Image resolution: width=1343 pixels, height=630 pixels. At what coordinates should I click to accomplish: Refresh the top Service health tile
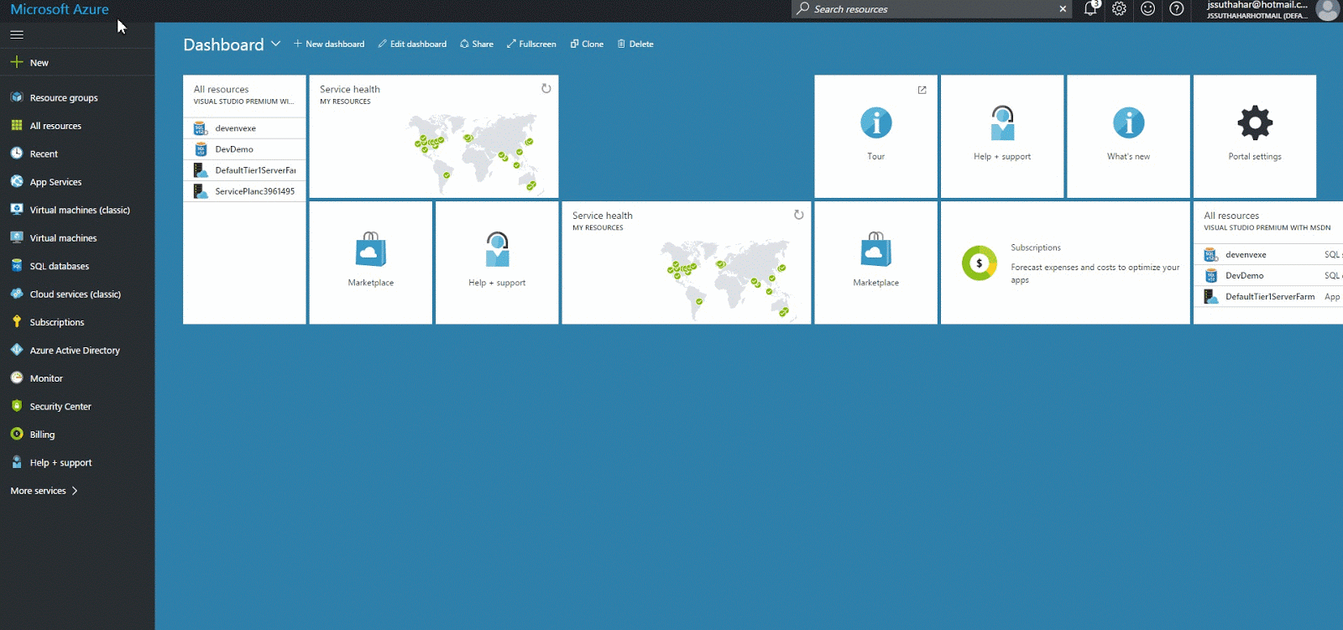546,88
